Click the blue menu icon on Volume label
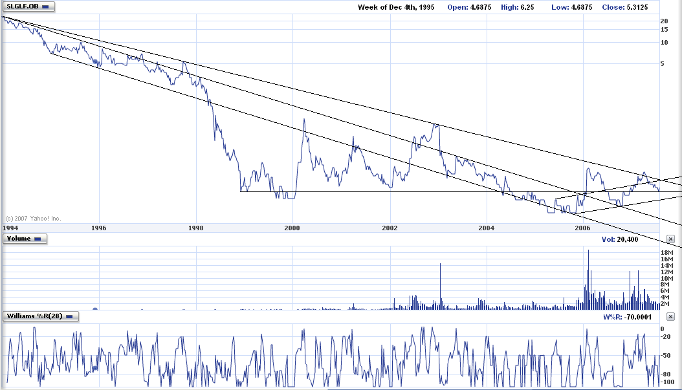 click(37, 239)
